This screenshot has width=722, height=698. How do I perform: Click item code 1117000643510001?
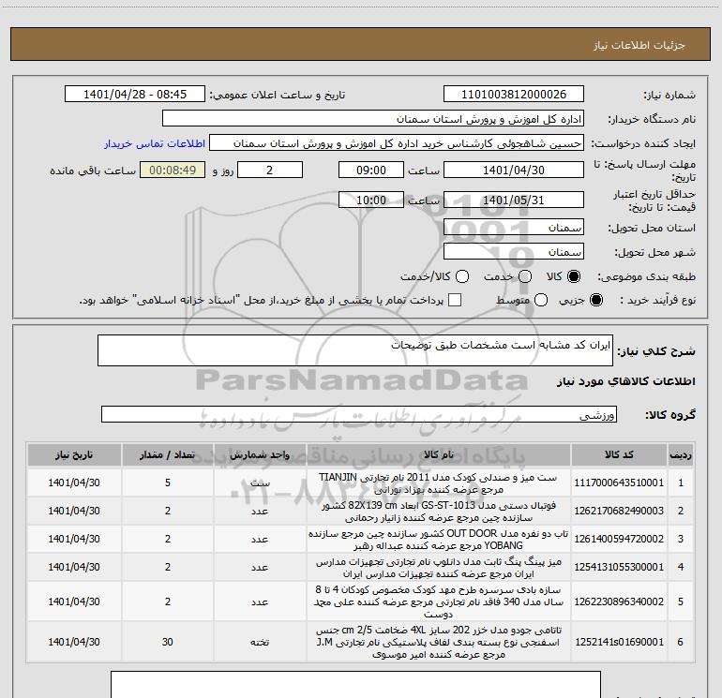(619, 483)
